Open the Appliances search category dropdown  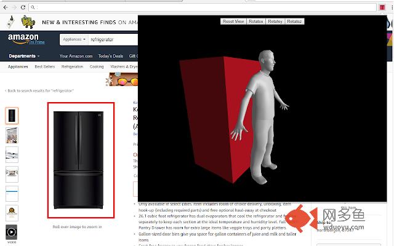click(74, 39)
